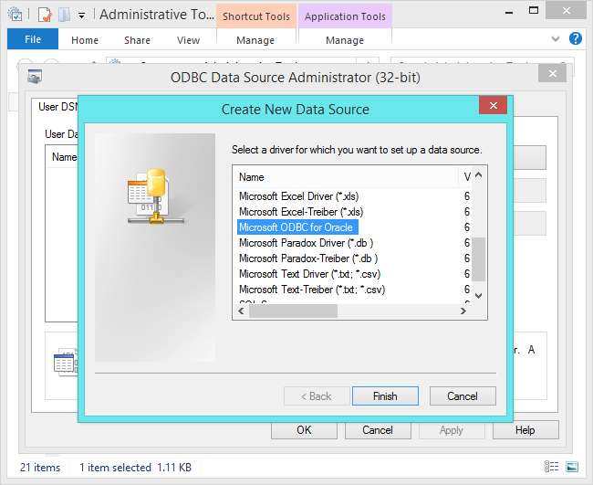Switch to large icons view in status bar
This screenshot has height=485, width=593.
572,467
